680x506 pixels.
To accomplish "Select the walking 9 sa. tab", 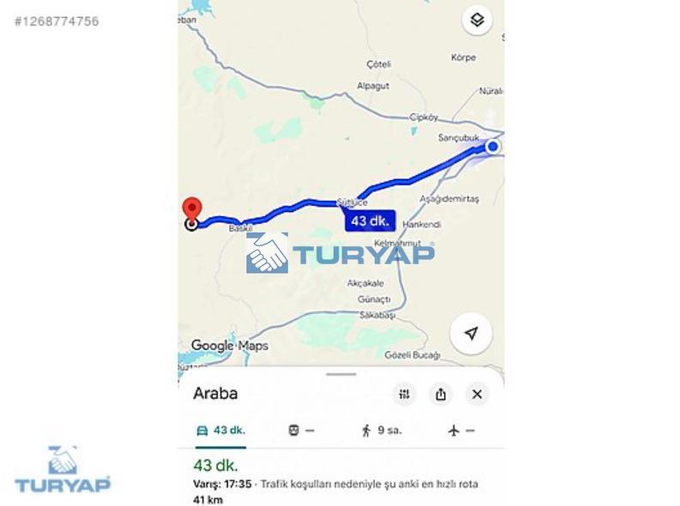I will coord(381,431).
